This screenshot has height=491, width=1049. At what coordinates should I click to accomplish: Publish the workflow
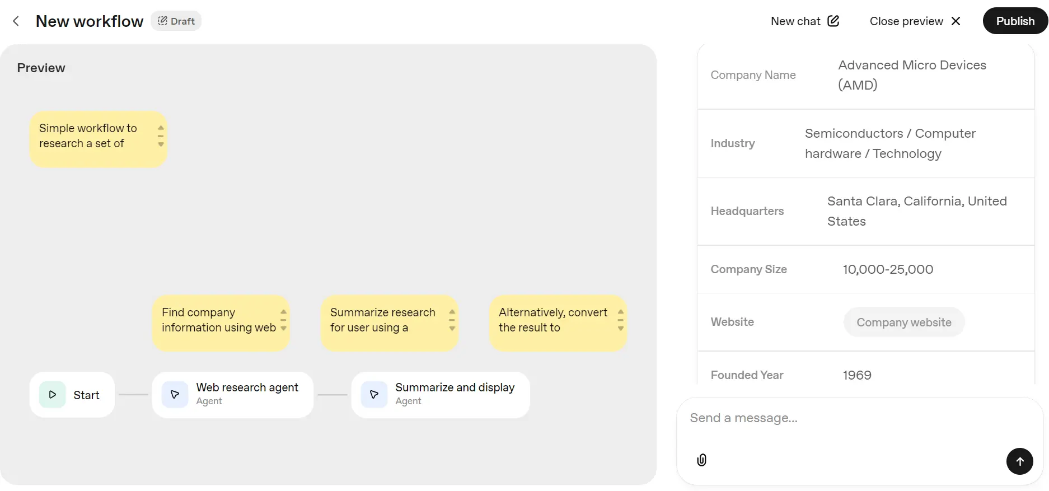(x=1015, y=21)
